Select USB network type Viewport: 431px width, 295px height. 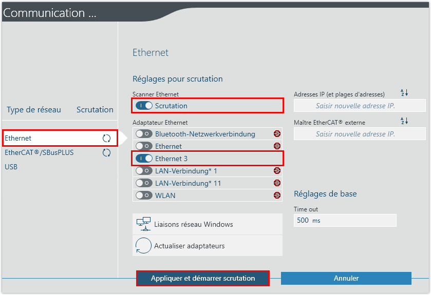(11, 167)
